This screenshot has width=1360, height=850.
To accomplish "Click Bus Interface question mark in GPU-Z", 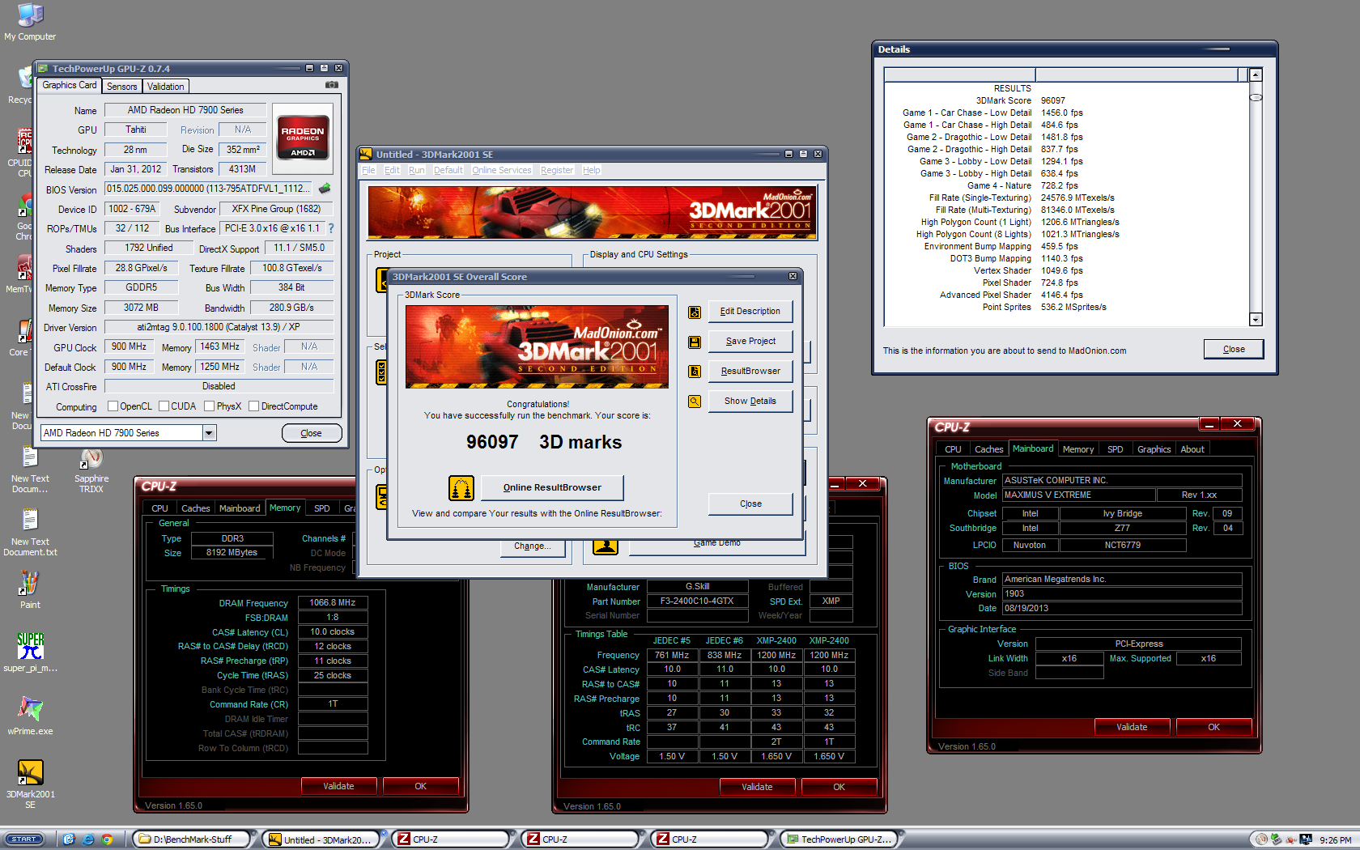I will [x=330, y=228].
